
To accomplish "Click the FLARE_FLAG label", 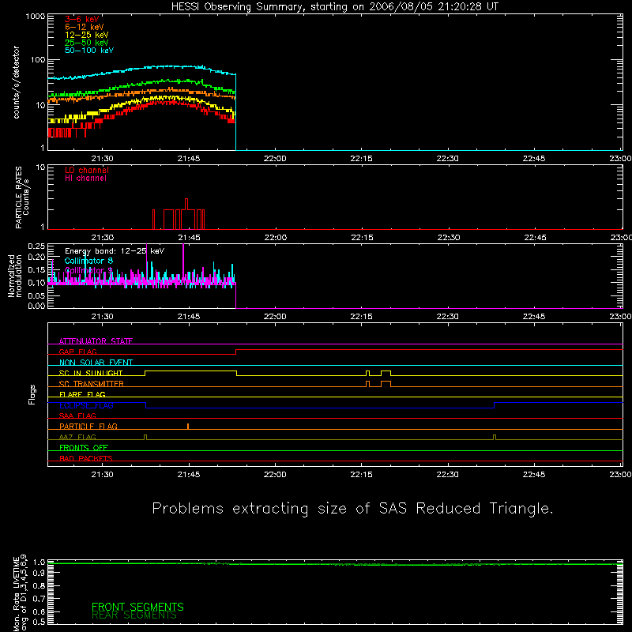I will 82,394.
